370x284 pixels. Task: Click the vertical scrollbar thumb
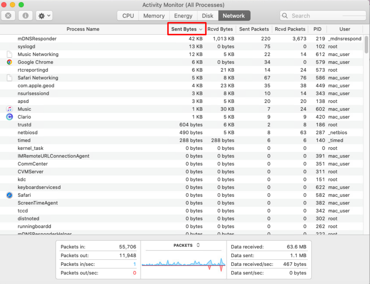pyautogui.click(x=366, y=44)
